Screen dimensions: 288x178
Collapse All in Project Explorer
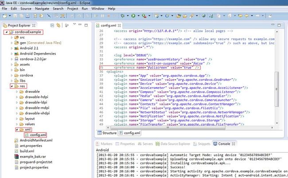(52, 25)
